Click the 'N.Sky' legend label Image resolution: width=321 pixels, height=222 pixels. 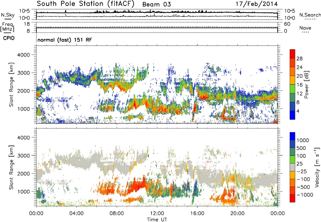[x=8, y=15]
